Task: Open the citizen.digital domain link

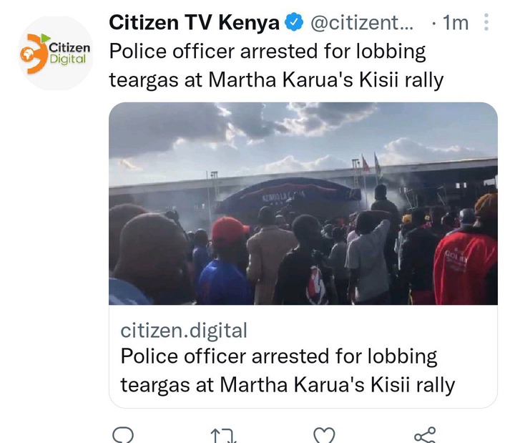Action: click(184, 330)
